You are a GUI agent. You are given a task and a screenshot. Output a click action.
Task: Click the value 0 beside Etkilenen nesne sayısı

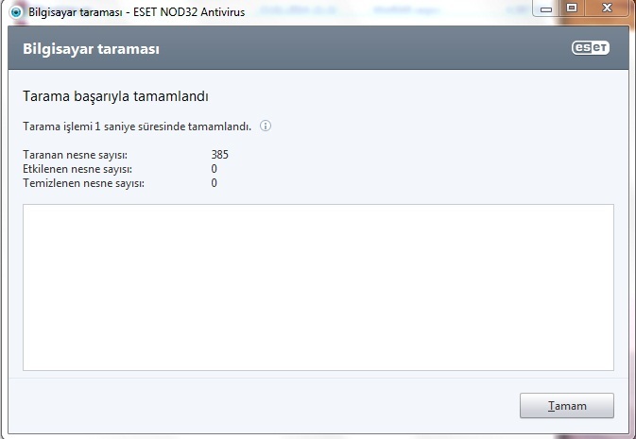tap(215, 169)
